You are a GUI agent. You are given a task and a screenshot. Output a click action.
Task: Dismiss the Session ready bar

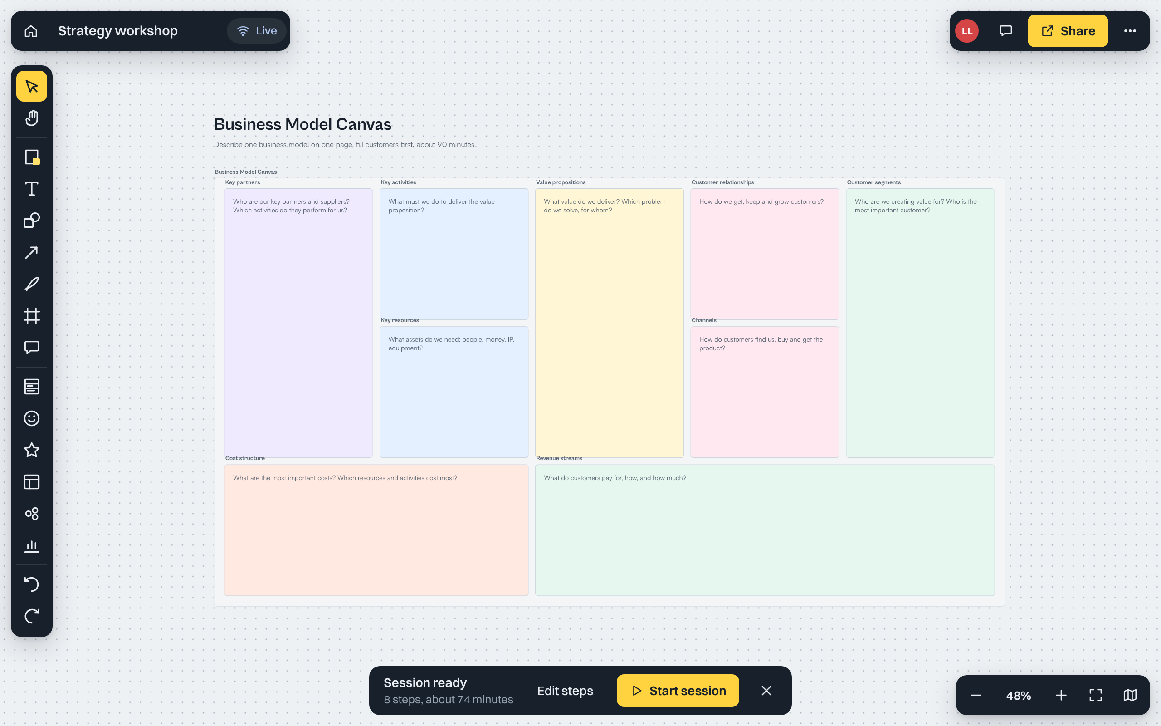766,691
